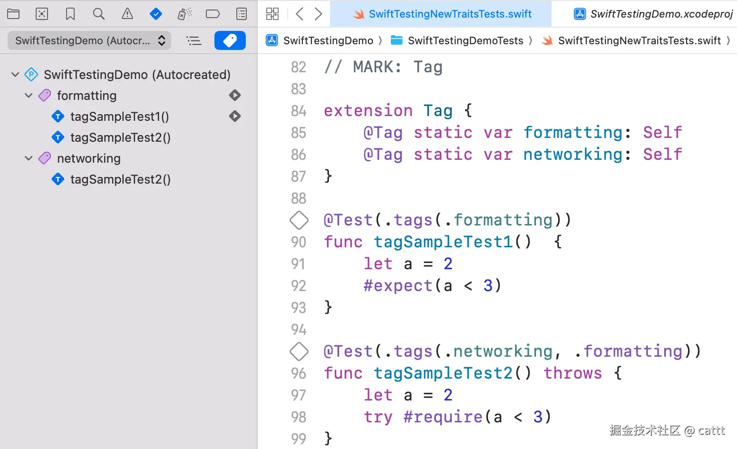Click the tag icon next to networking
This screenshot has height=449, width=737.
pyautogui.click(x=45, y=158)
